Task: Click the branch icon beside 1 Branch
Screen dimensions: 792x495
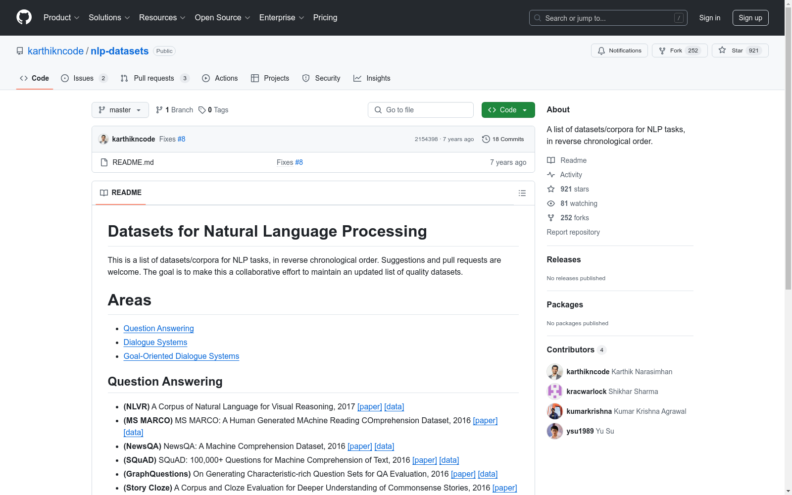Action: [x=159, y=110]
